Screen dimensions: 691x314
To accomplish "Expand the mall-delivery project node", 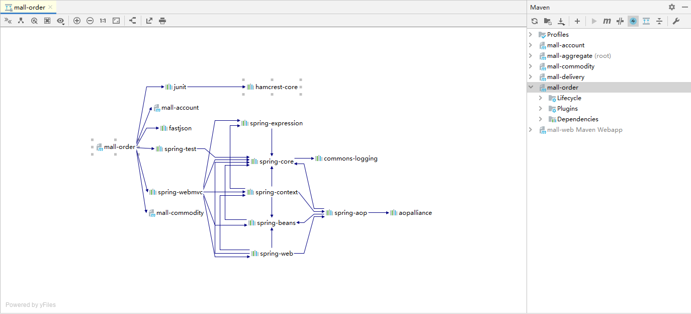I will click(x=531, y=77).
